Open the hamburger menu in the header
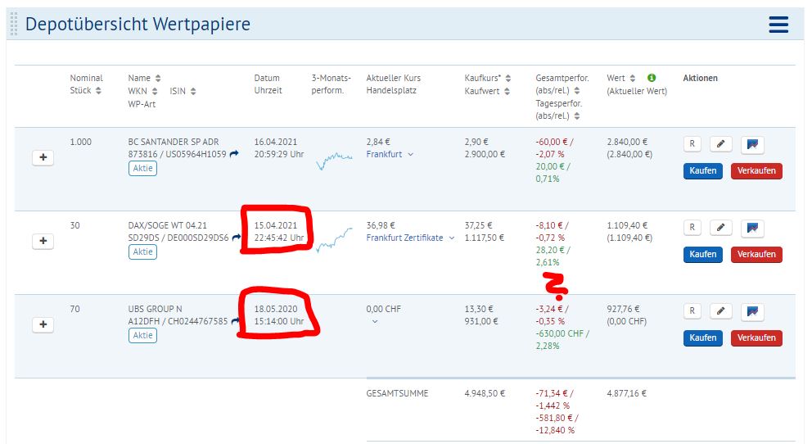Screen dimensions: 812x444 (x=778, y=25)
